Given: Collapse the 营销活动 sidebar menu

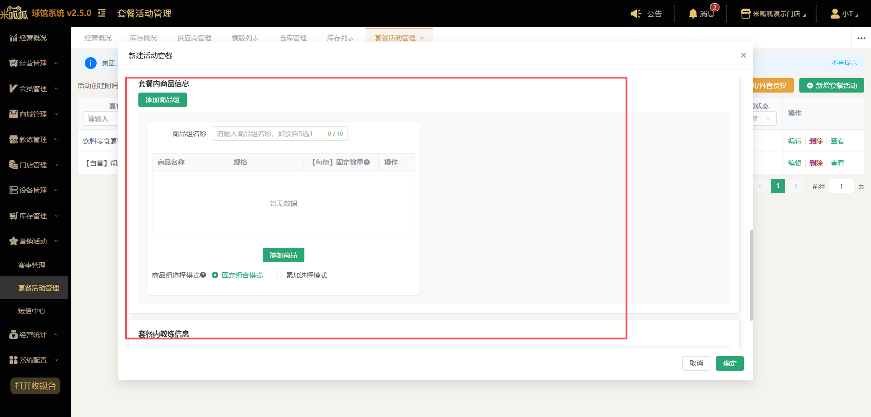Looking at the screenshot, I should [34, 241].
